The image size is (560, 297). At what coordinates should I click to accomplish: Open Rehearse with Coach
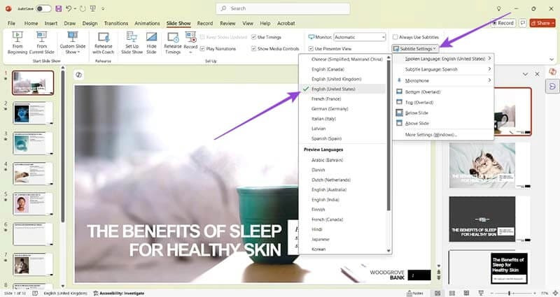click(x=103, y=41)
